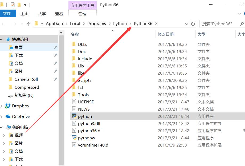Click the Tools folder icon
The height and width of the screenshot is (166, 245).
[74, 95]
